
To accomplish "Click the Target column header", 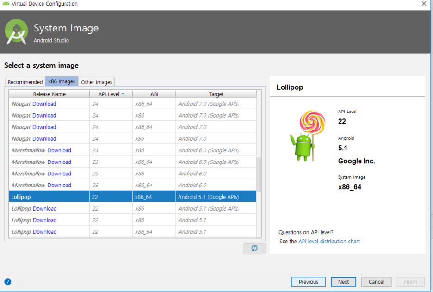I will point(216,94).
